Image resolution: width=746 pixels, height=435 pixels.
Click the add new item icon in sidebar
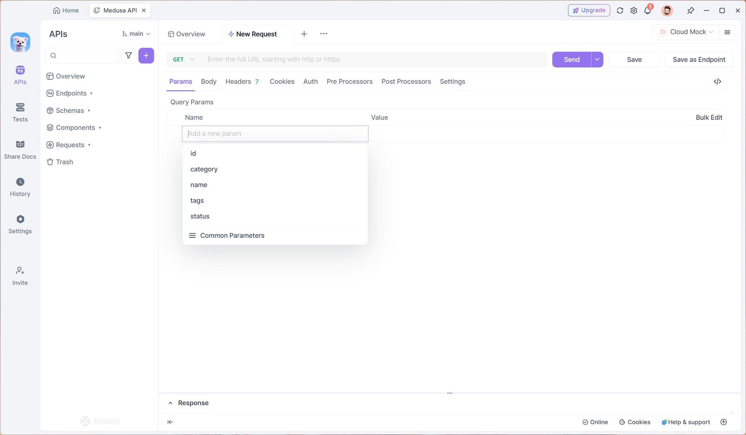click(145, 56)
